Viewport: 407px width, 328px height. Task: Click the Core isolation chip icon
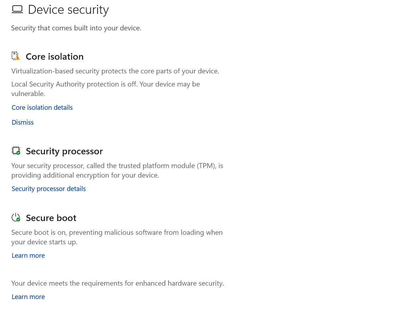(x=14, y=55)
